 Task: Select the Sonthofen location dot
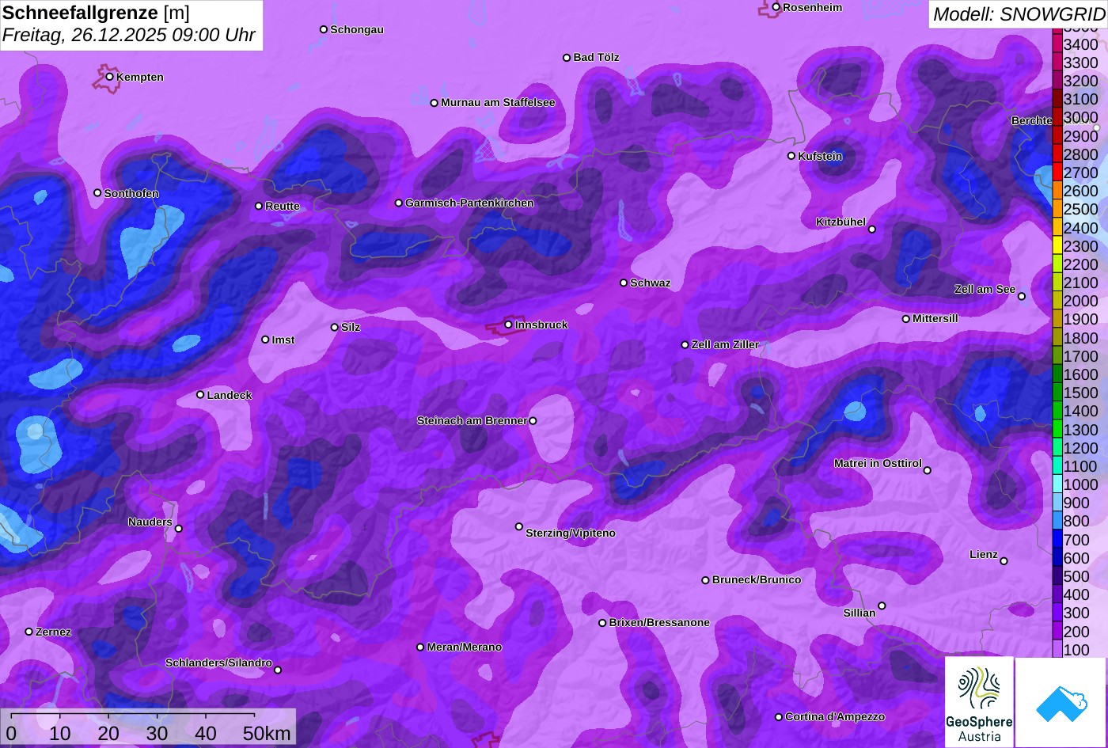click(x=97, y=193)
